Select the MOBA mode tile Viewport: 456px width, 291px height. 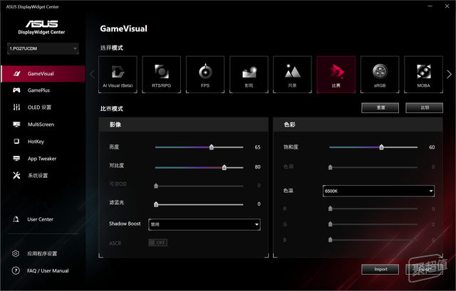pos(423,75)
